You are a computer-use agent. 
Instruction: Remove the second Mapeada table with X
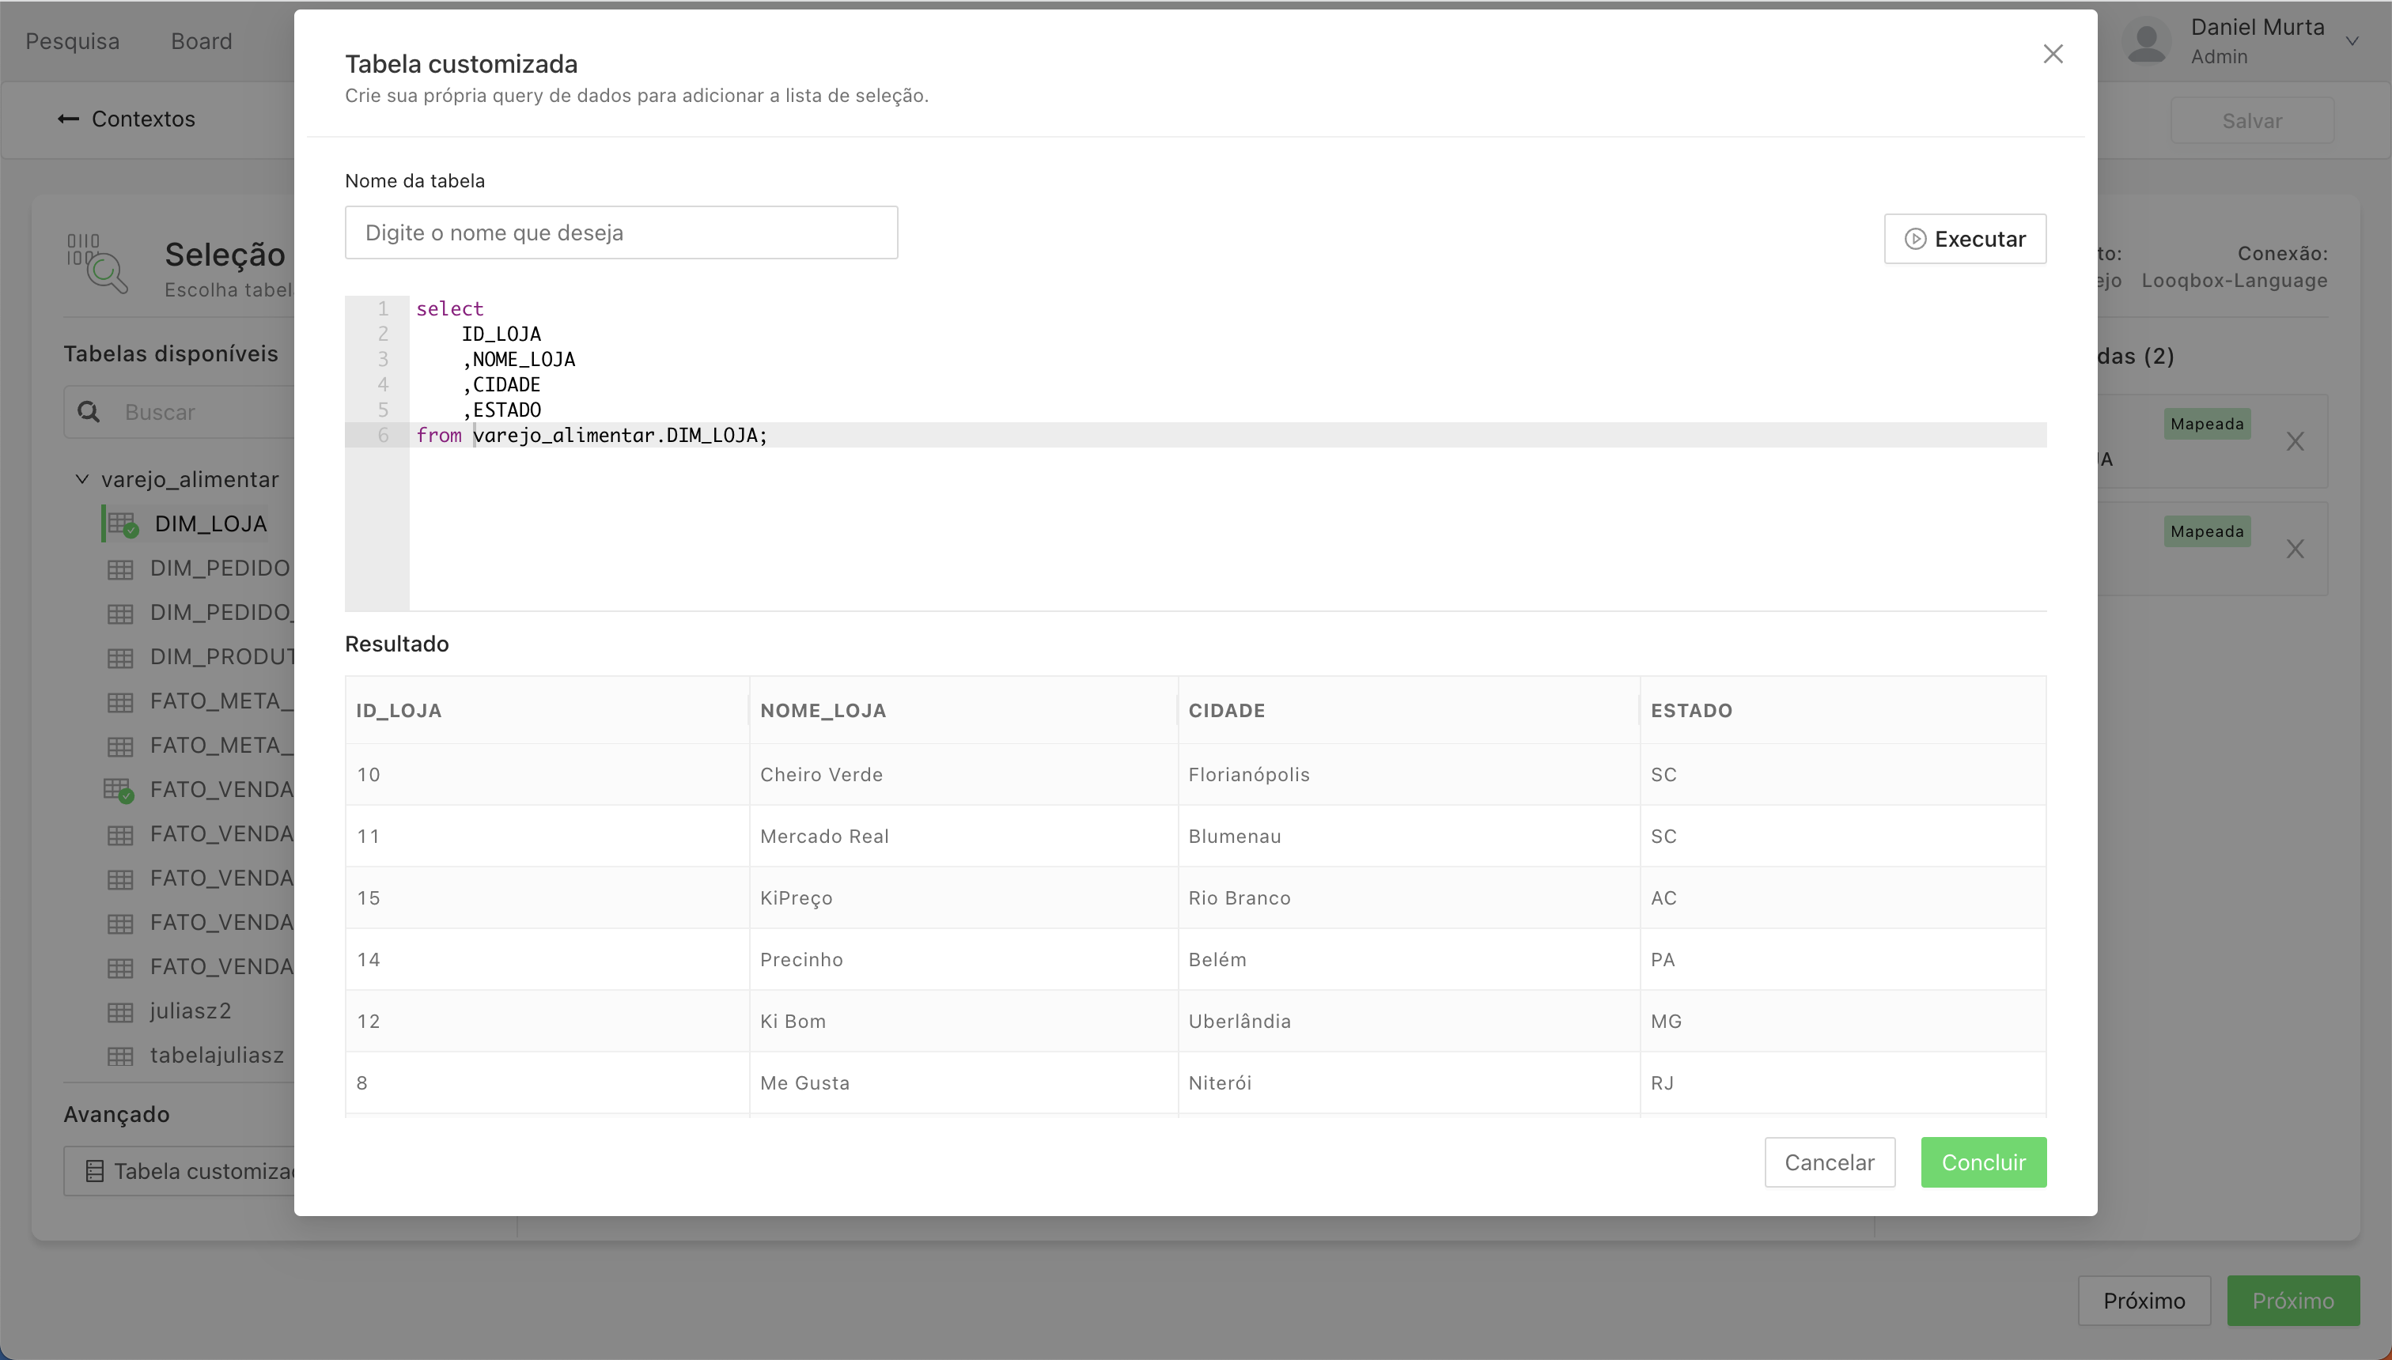click(x=2295, y=548)
